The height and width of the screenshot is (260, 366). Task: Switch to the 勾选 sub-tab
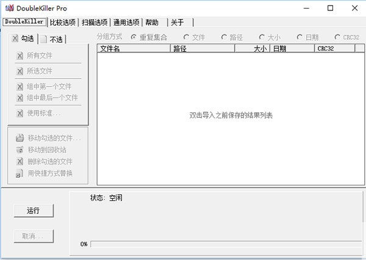[23, 38]
